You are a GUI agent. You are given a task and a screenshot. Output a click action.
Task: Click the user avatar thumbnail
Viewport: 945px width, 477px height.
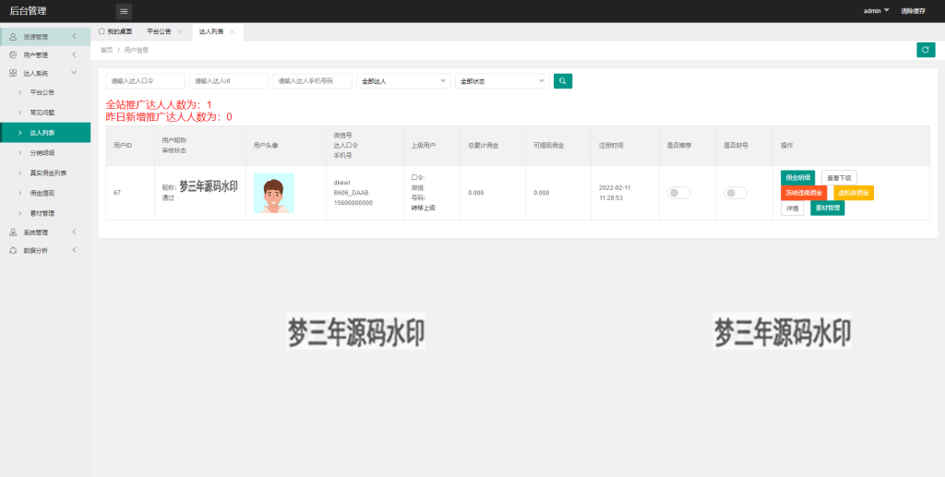pyautogui.click(x=273, y=193)
